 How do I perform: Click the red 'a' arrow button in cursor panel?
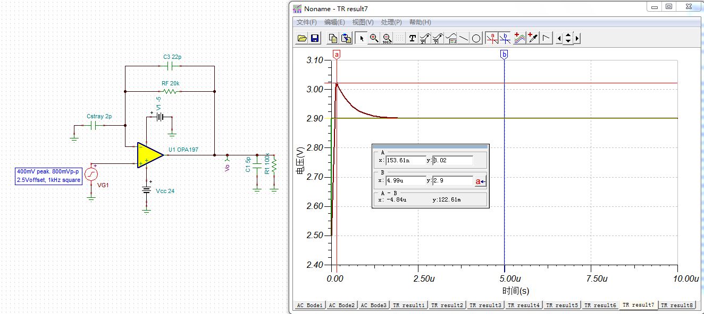pos(480,181)
